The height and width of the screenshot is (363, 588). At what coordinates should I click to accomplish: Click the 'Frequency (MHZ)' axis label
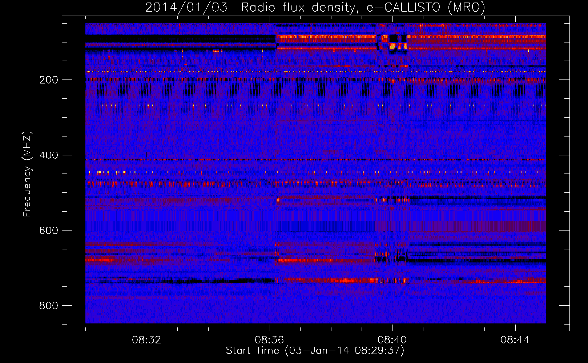pyautogui.click(x=27, y=174)
